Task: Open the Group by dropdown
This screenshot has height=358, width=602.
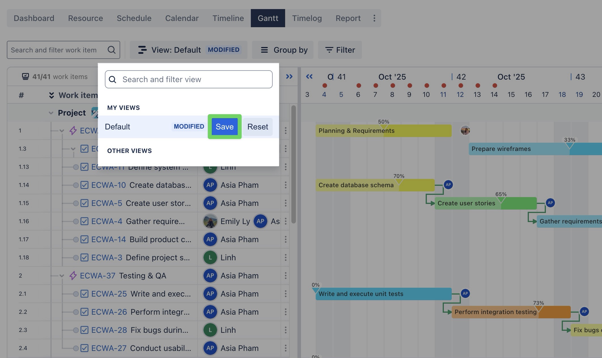Action: [283, 50]
